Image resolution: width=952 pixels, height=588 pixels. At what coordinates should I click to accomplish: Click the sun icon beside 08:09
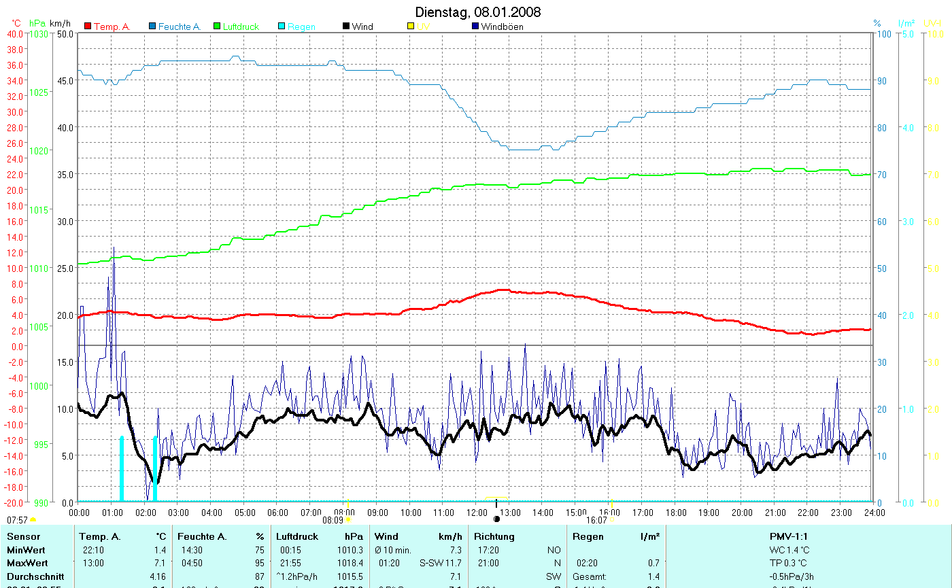tap(348, 520)
